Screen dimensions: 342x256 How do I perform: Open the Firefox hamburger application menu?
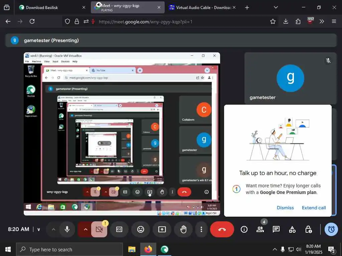pos(334,21)
